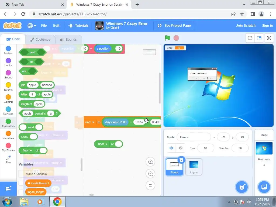Click Sign in link
The image size is (276, 207).
[x=267, y=26]
